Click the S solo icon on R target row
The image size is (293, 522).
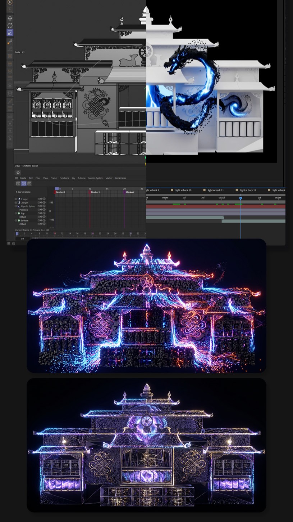point(44,199)
